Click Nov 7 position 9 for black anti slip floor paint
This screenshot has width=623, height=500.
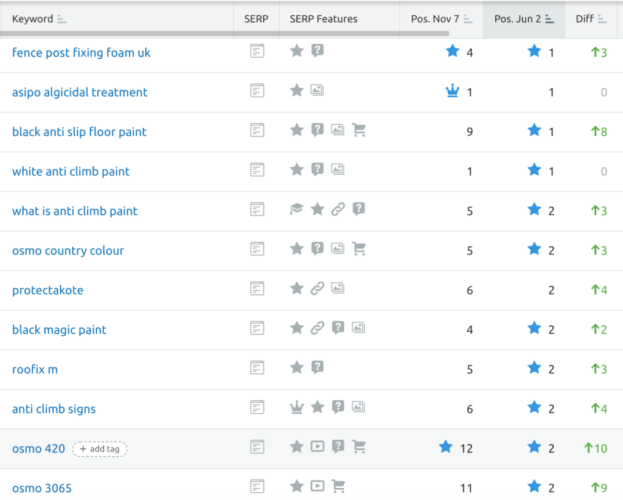click(x=470, y=131)
